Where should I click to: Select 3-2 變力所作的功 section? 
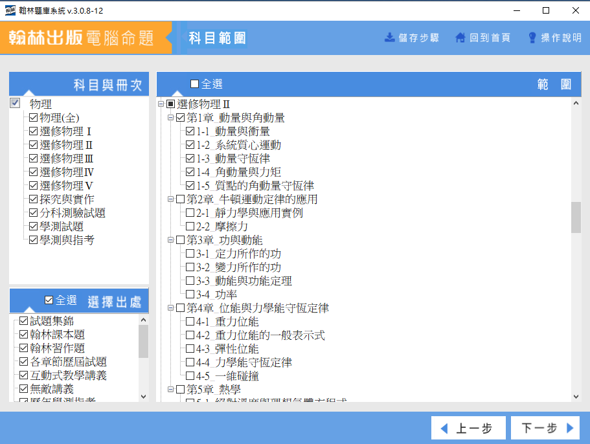238,267
